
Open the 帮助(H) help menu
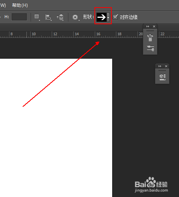coord(20,5)
